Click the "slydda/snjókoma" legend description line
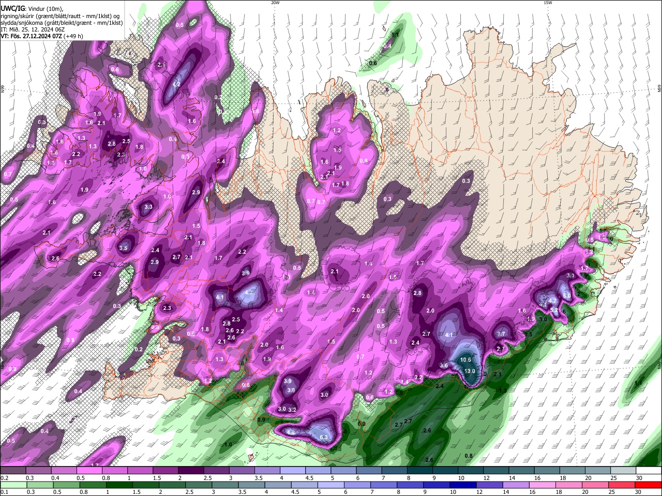 point(61,23)
